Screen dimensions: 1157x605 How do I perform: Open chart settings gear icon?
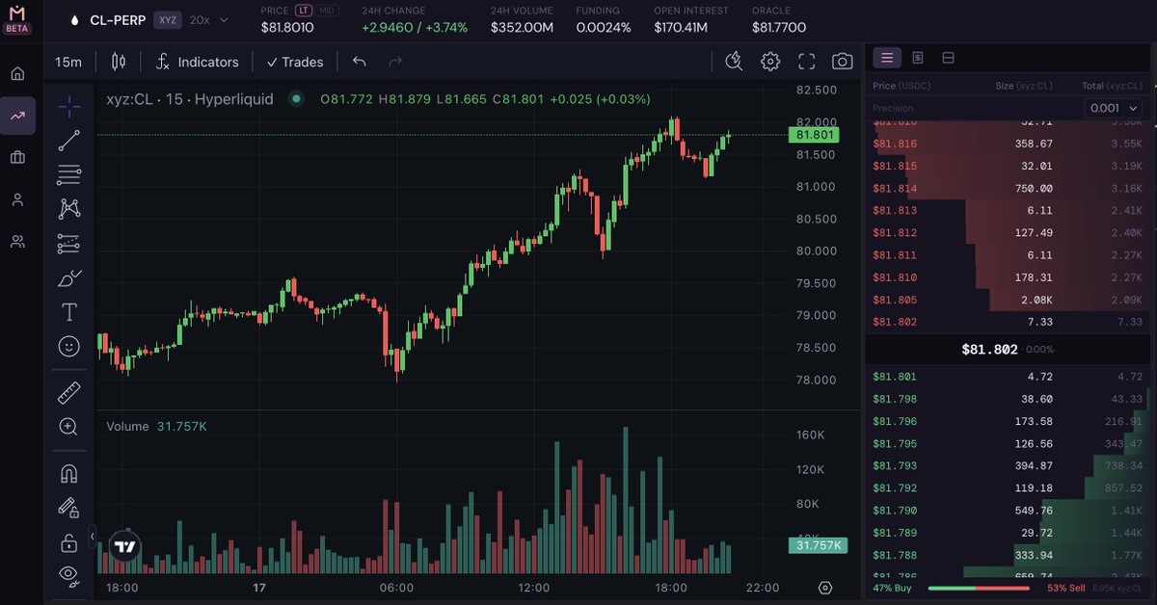click(x=769, y=62)
